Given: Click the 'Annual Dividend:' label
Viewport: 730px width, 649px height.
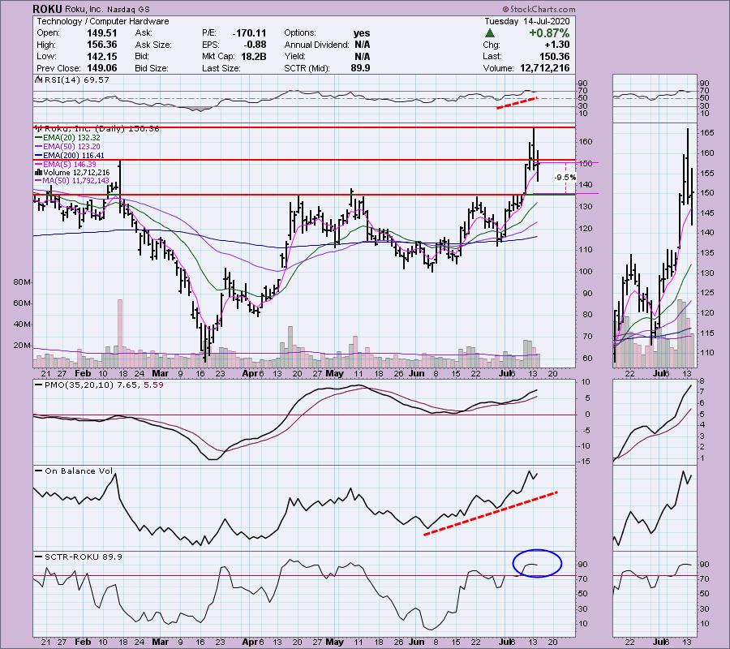Looking at the screenshot, I should (316, 45).
